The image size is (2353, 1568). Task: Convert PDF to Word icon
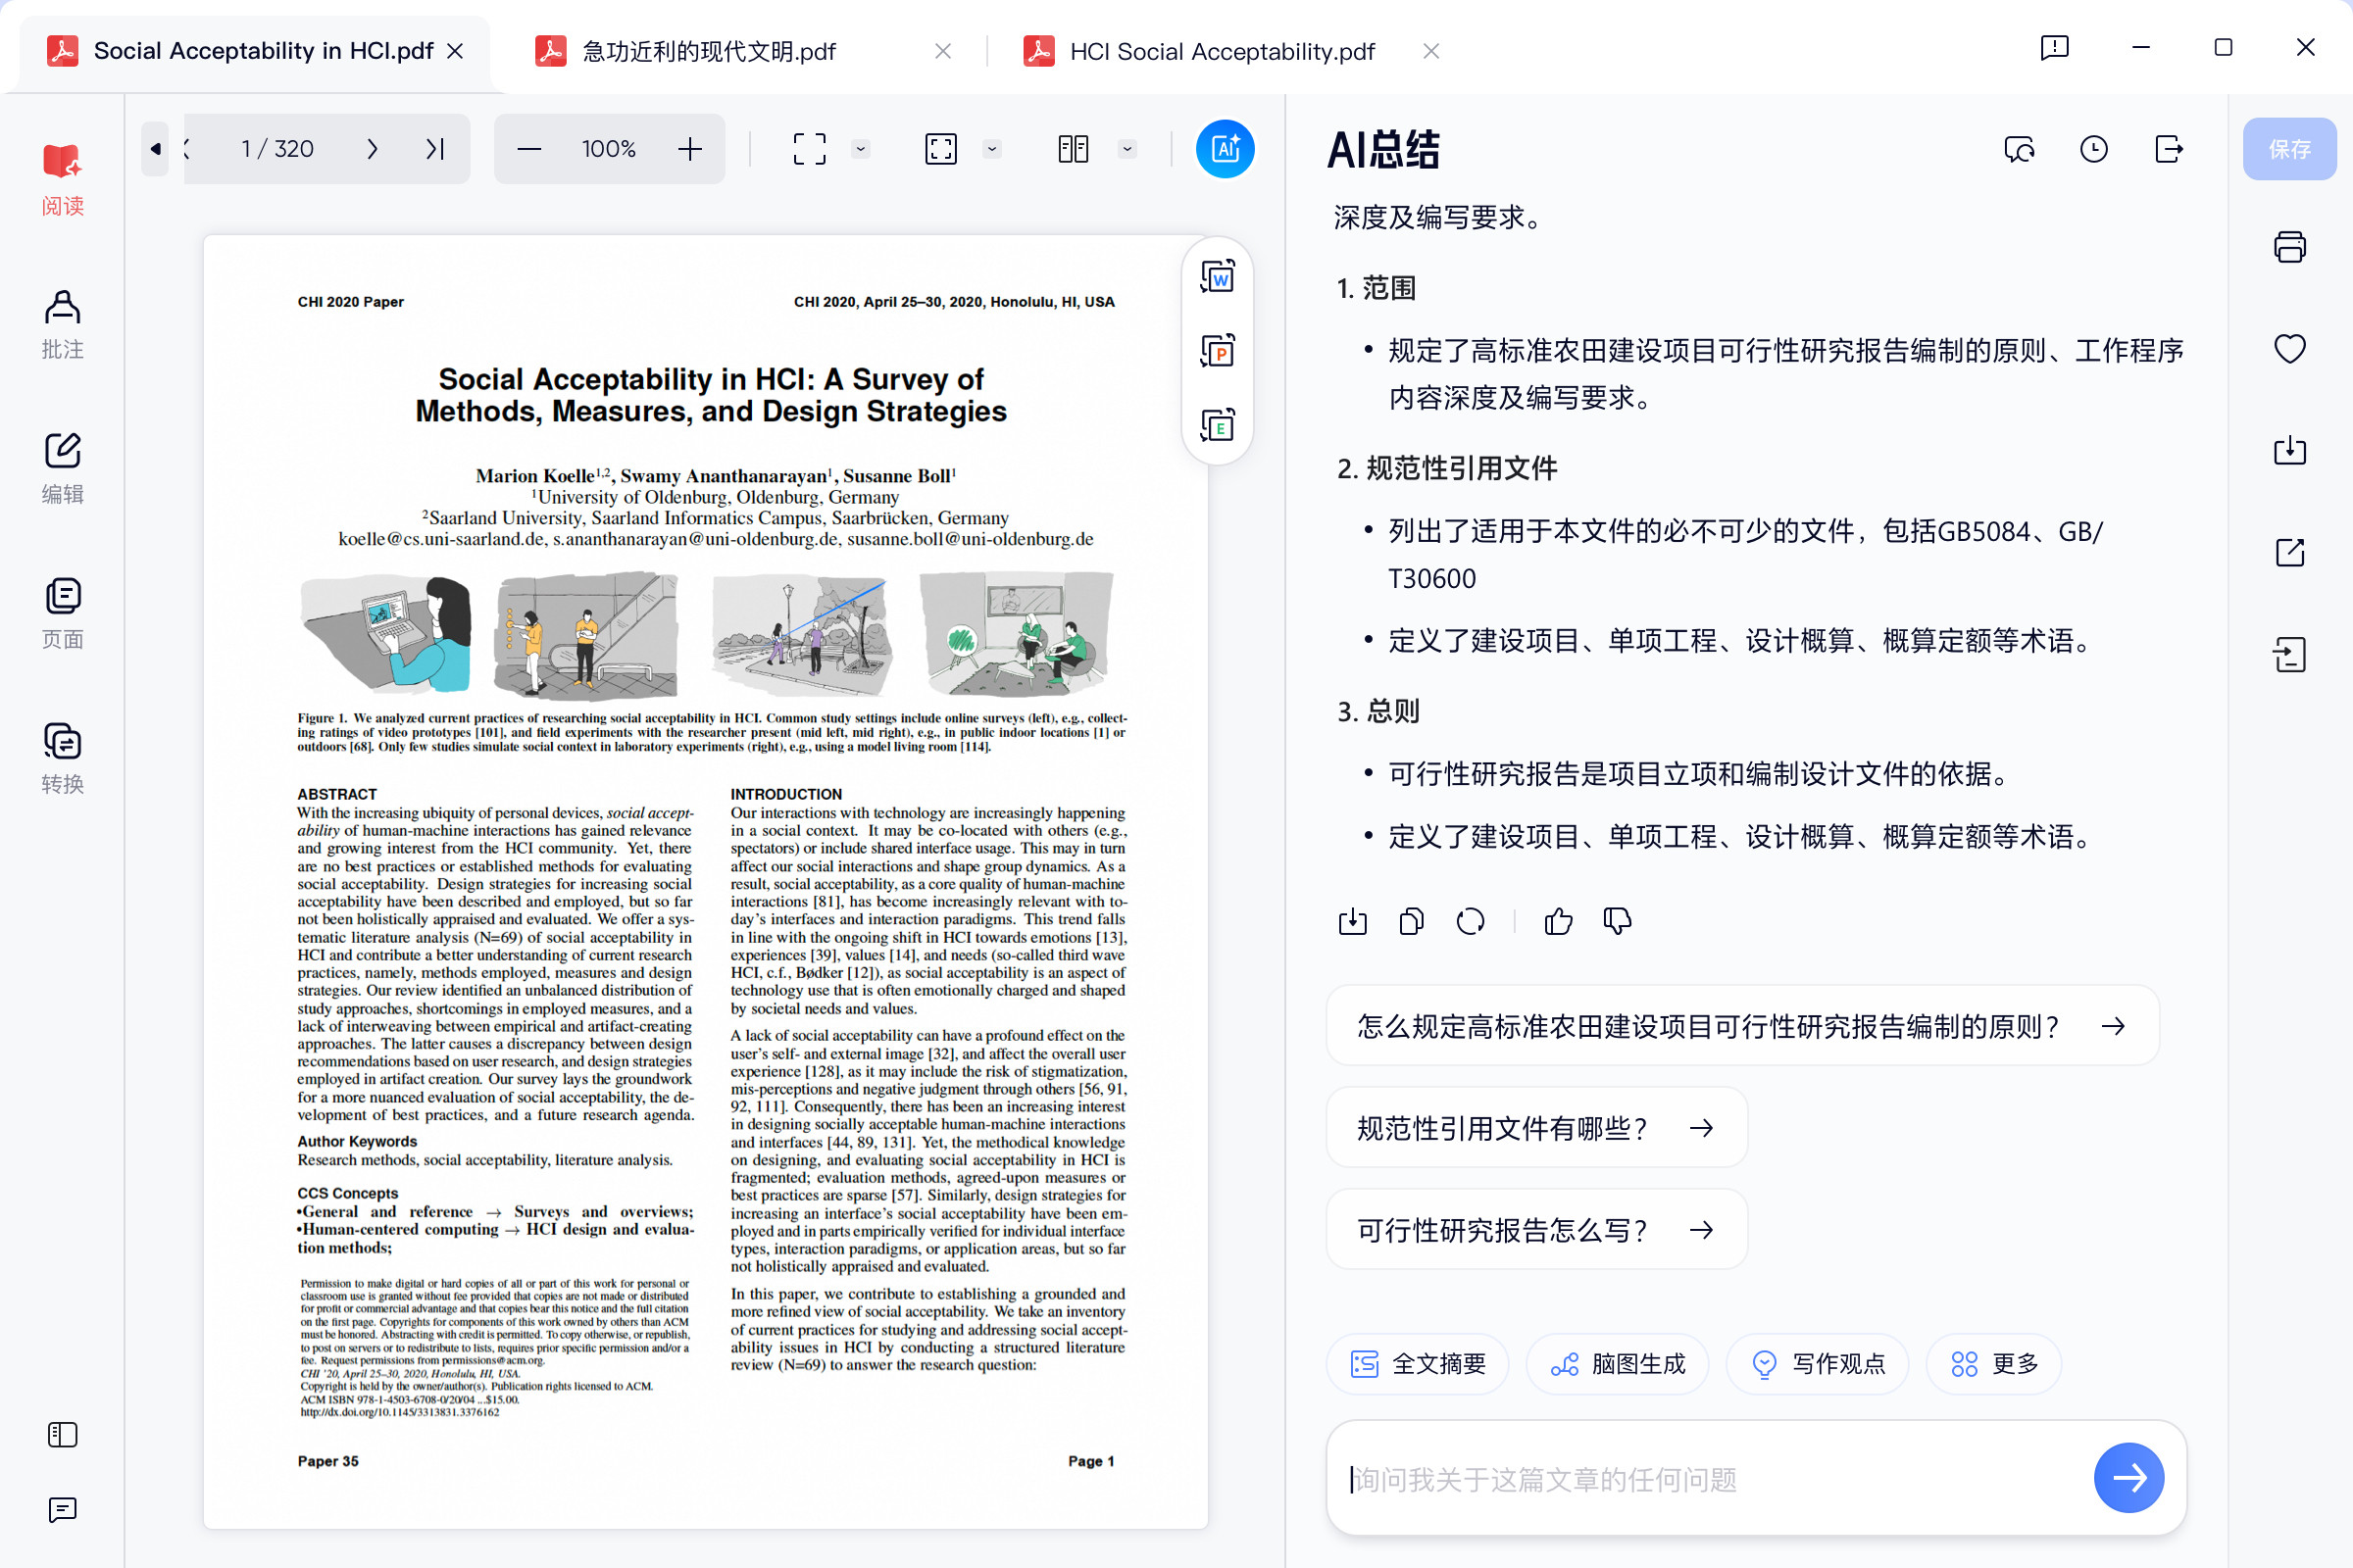(1218, 277)
